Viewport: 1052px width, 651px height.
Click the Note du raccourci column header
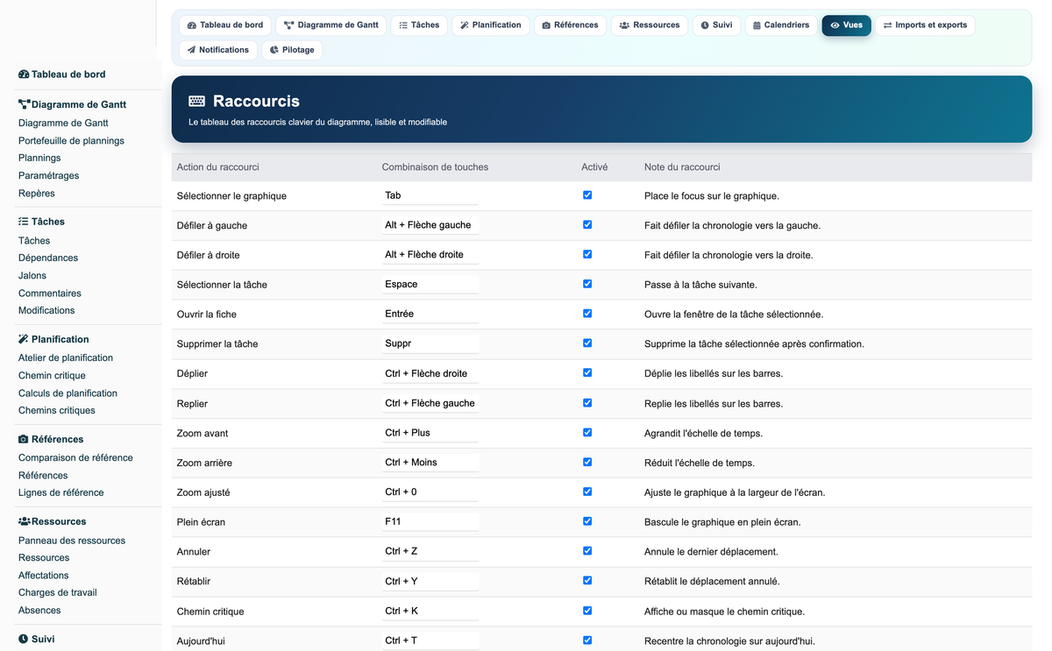coord(682,166)
